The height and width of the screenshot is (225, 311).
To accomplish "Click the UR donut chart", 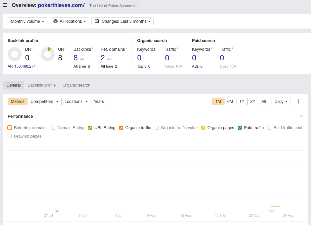I will point(48,54).
